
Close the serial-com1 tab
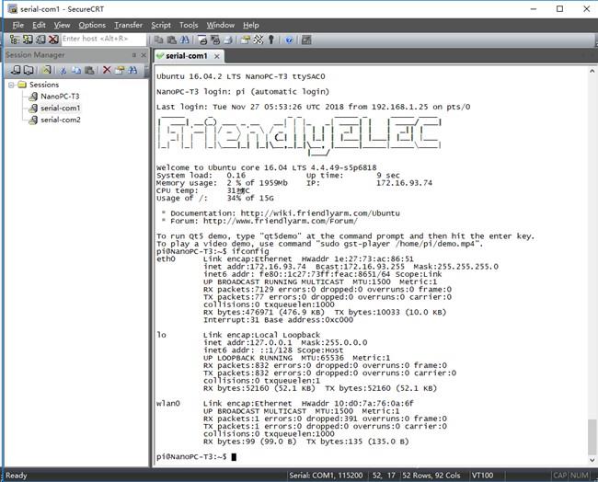[216, 56]
